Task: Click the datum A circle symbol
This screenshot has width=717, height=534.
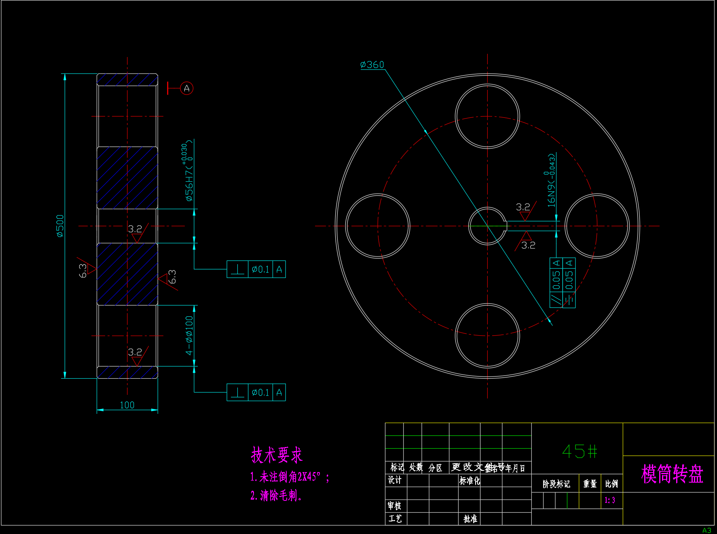Action: (x=186, y=88)
